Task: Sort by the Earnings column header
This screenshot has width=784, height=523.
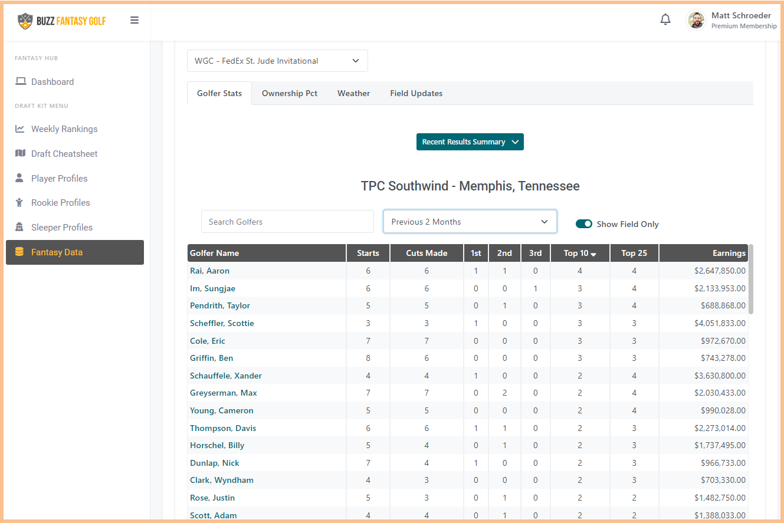Action: pyautogui.click(x=704, y=253)
